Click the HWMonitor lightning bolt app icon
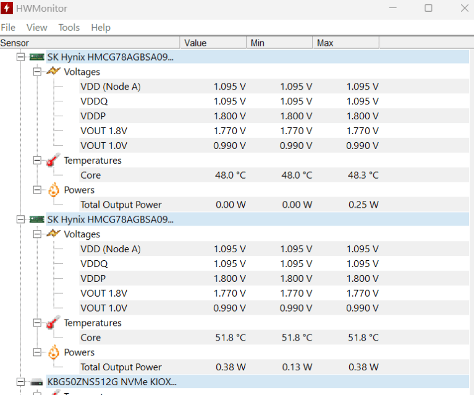The image size is (474, 395). 7,8
